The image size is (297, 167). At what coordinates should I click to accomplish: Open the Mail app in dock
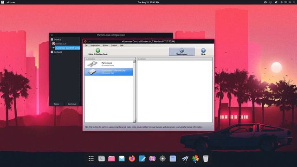point(122,159)
